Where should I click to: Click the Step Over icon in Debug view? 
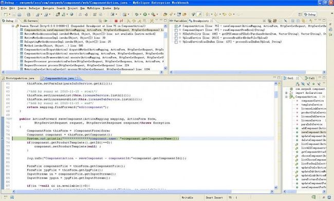click(x=134, y=21)
